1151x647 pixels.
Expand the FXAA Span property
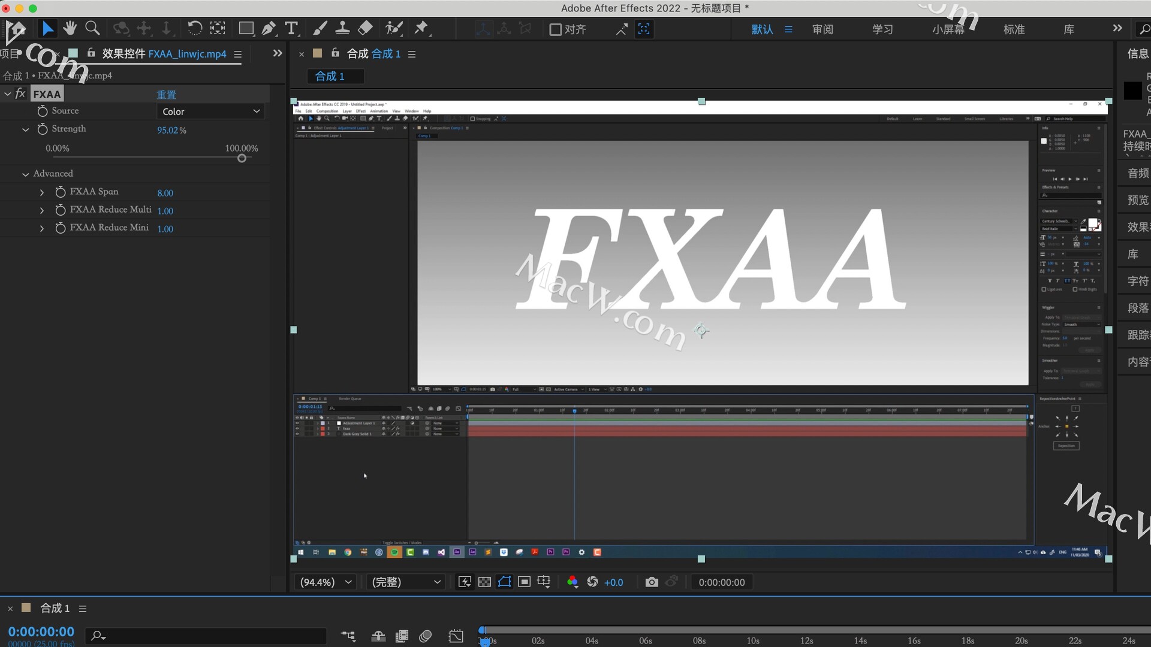point(41,192)
